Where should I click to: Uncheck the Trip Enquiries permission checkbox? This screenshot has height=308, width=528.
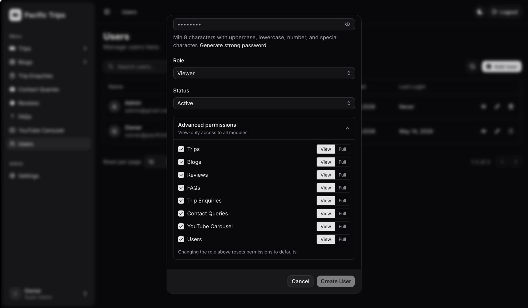pyautogui.click(x=181, y=201)
